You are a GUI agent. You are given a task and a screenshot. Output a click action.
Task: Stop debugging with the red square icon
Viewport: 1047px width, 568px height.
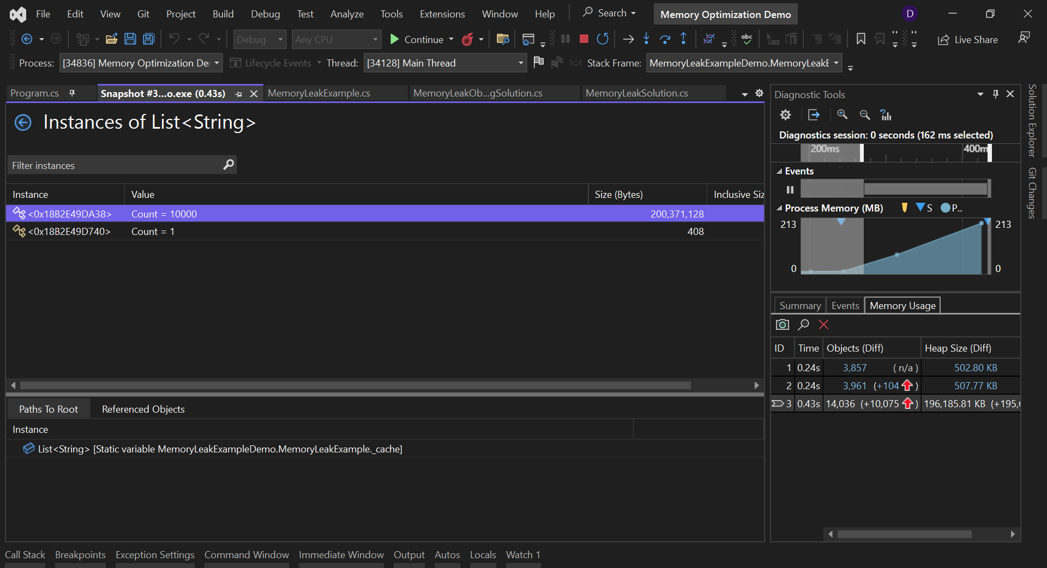583,39
